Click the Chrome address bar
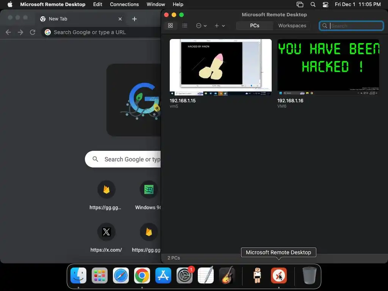Viewport: 388px width, 291px height. click(x=102, y=32)
